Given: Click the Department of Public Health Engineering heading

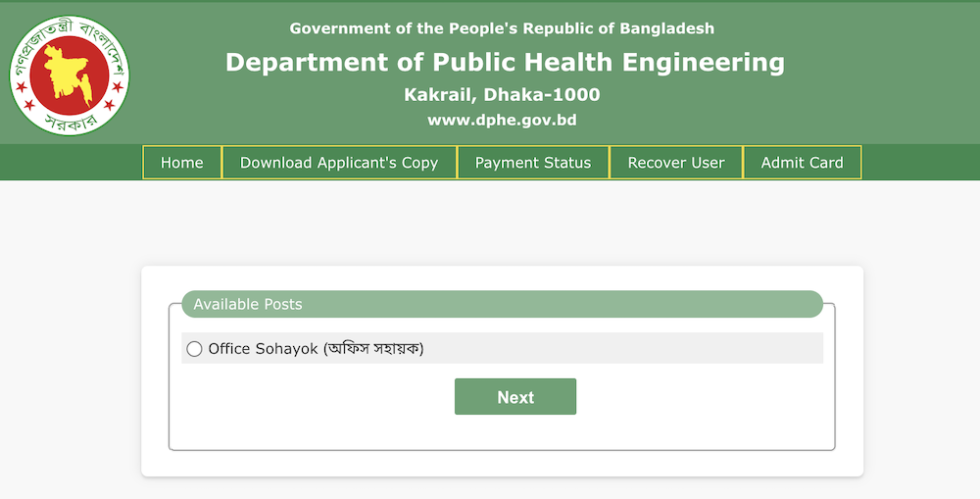Looking at the screenshot, I should point(505,63).
